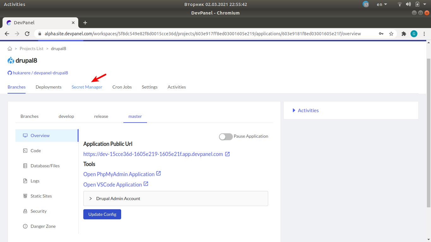Viewport: 431px width, 242px height.
Task: Click the home icon in breadcrumb
Action: click(x=10, y=49)
